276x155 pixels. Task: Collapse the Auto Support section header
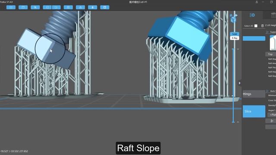pos(271,91)
